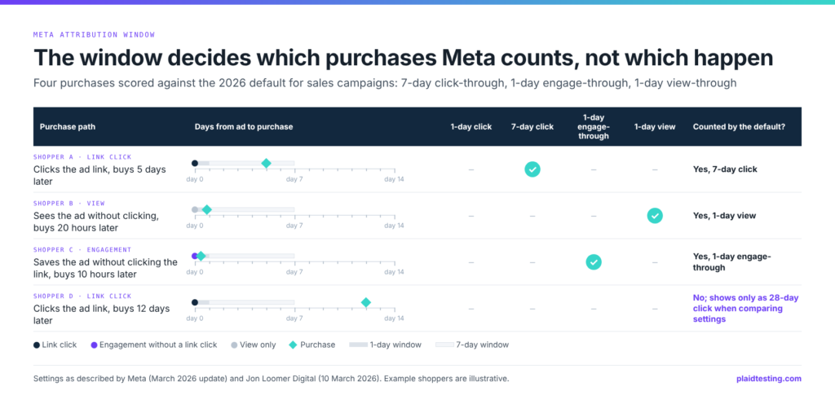Click the grey View only legend dot
The width and height of the screenshot is (835, 404).
tap(234, 345)
